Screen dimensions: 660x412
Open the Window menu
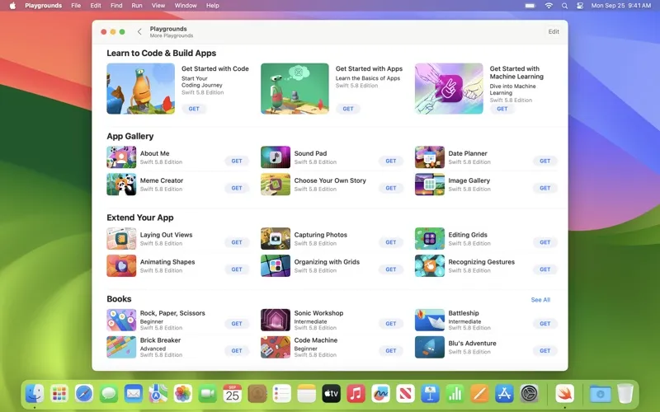[x=186, y=6]
